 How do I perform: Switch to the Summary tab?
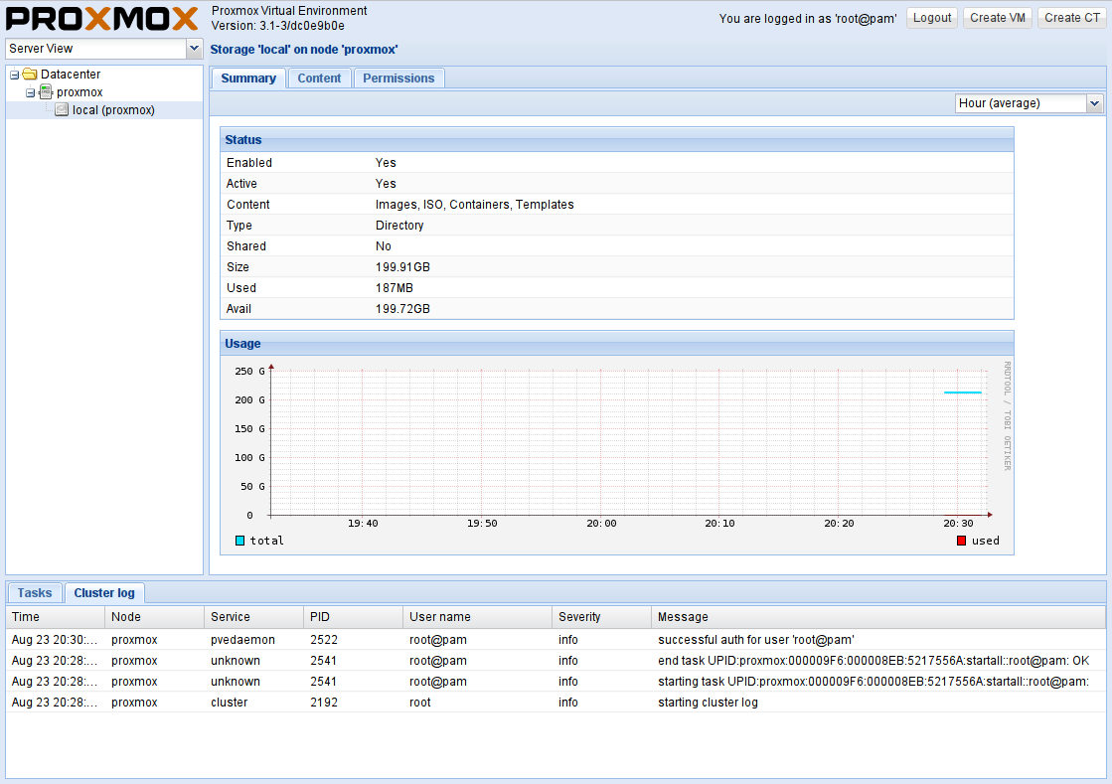tap(248, 78)
